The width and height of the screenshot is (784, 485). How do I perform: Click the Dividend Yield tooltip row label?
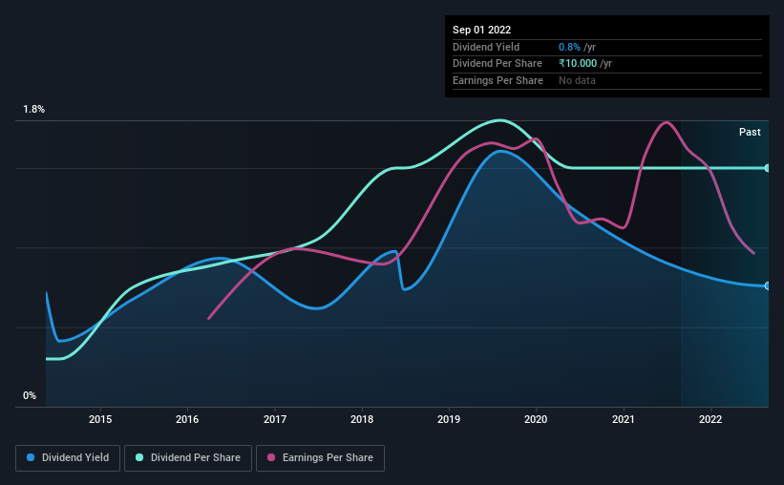pyautogui.click(x=486, y=47)
